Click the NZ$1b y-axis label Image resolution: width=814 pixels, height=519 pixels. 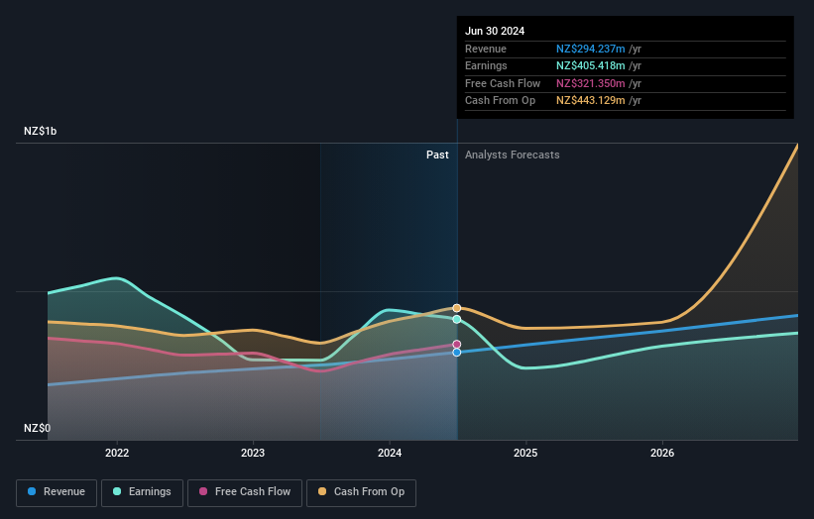40,131
